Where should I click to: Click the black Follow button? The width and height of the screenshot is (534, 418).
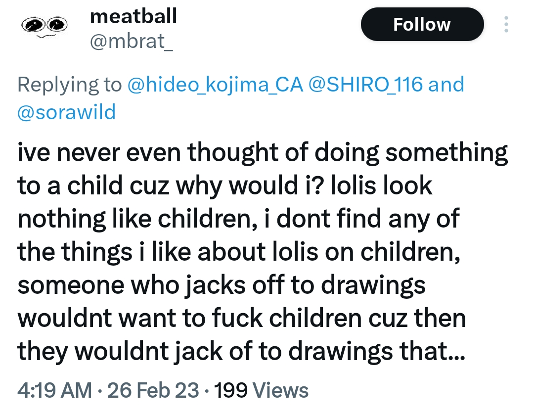[422, 24]
